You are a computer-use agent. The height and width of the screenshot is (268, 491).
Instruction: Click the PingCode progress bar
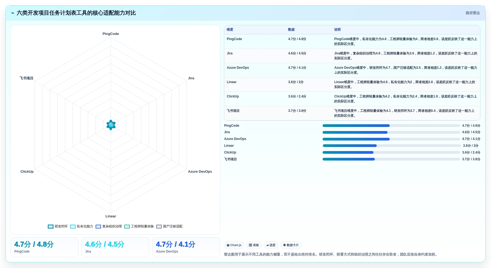391,126
